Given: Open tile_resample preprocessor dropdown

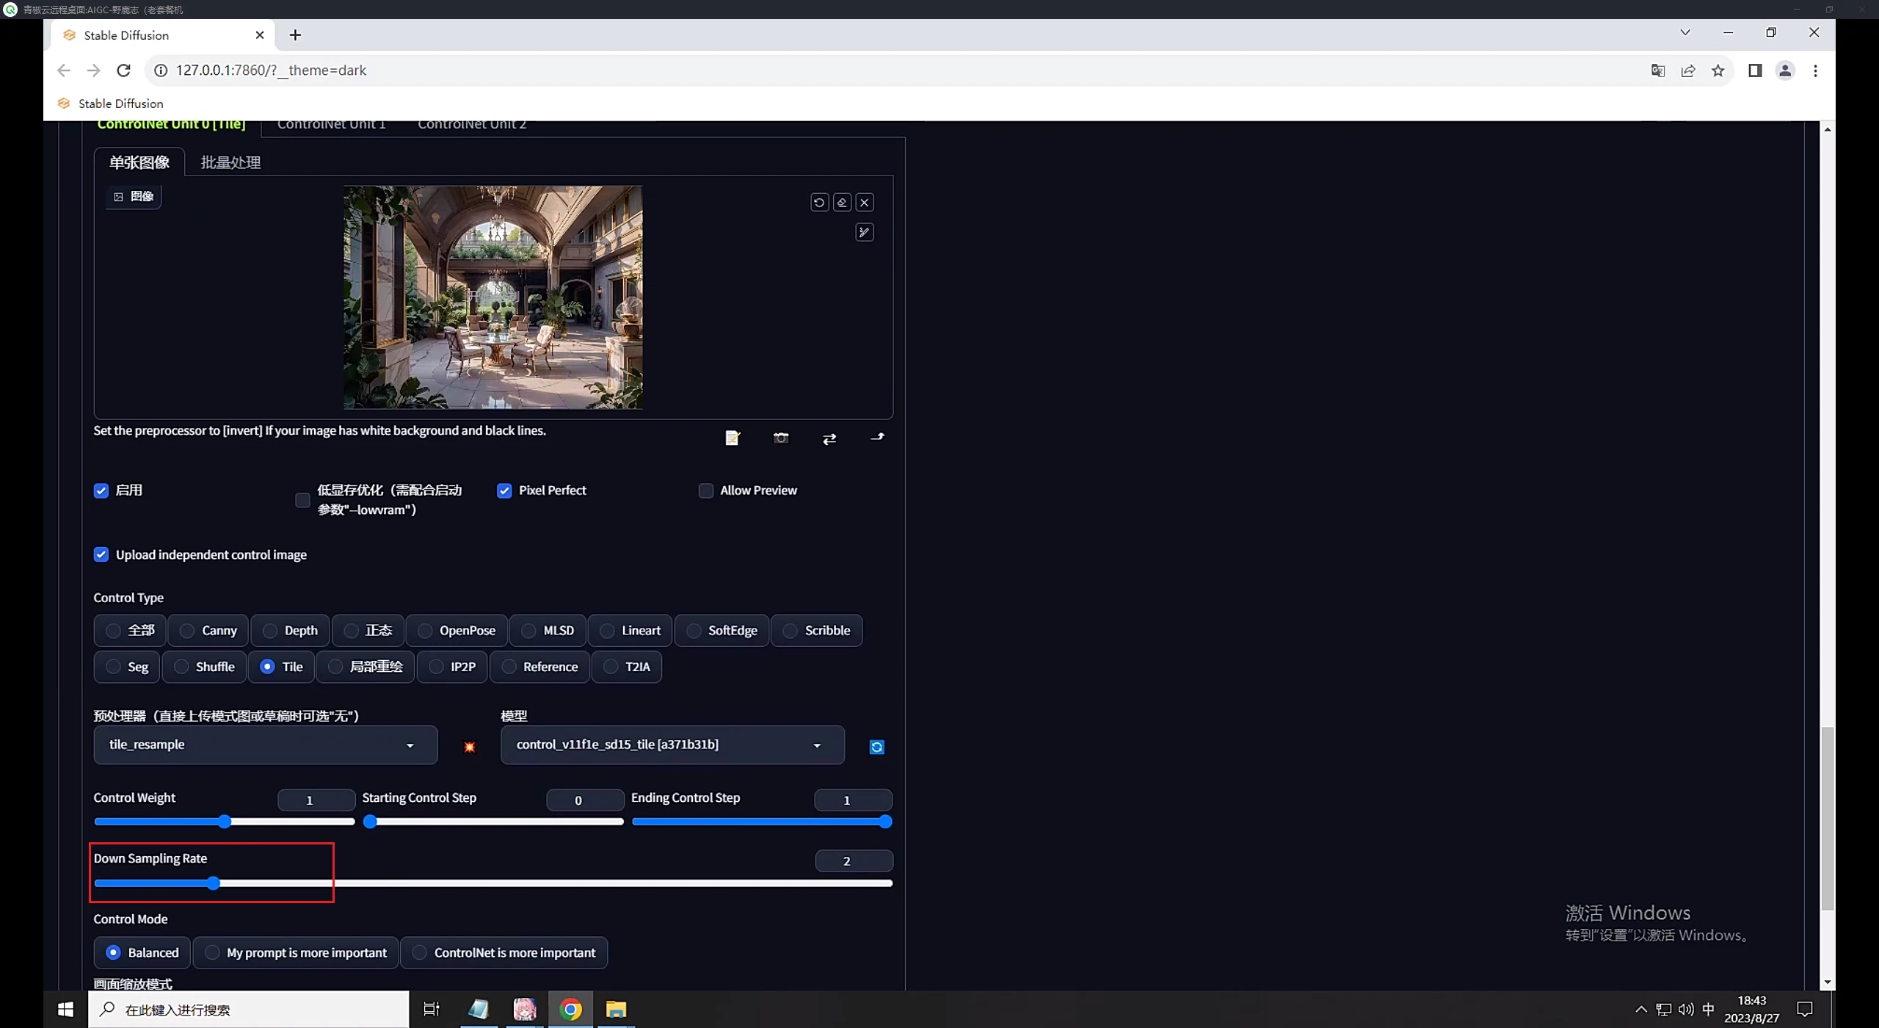Looking at the screenshot, I should (x=265, y=745).
